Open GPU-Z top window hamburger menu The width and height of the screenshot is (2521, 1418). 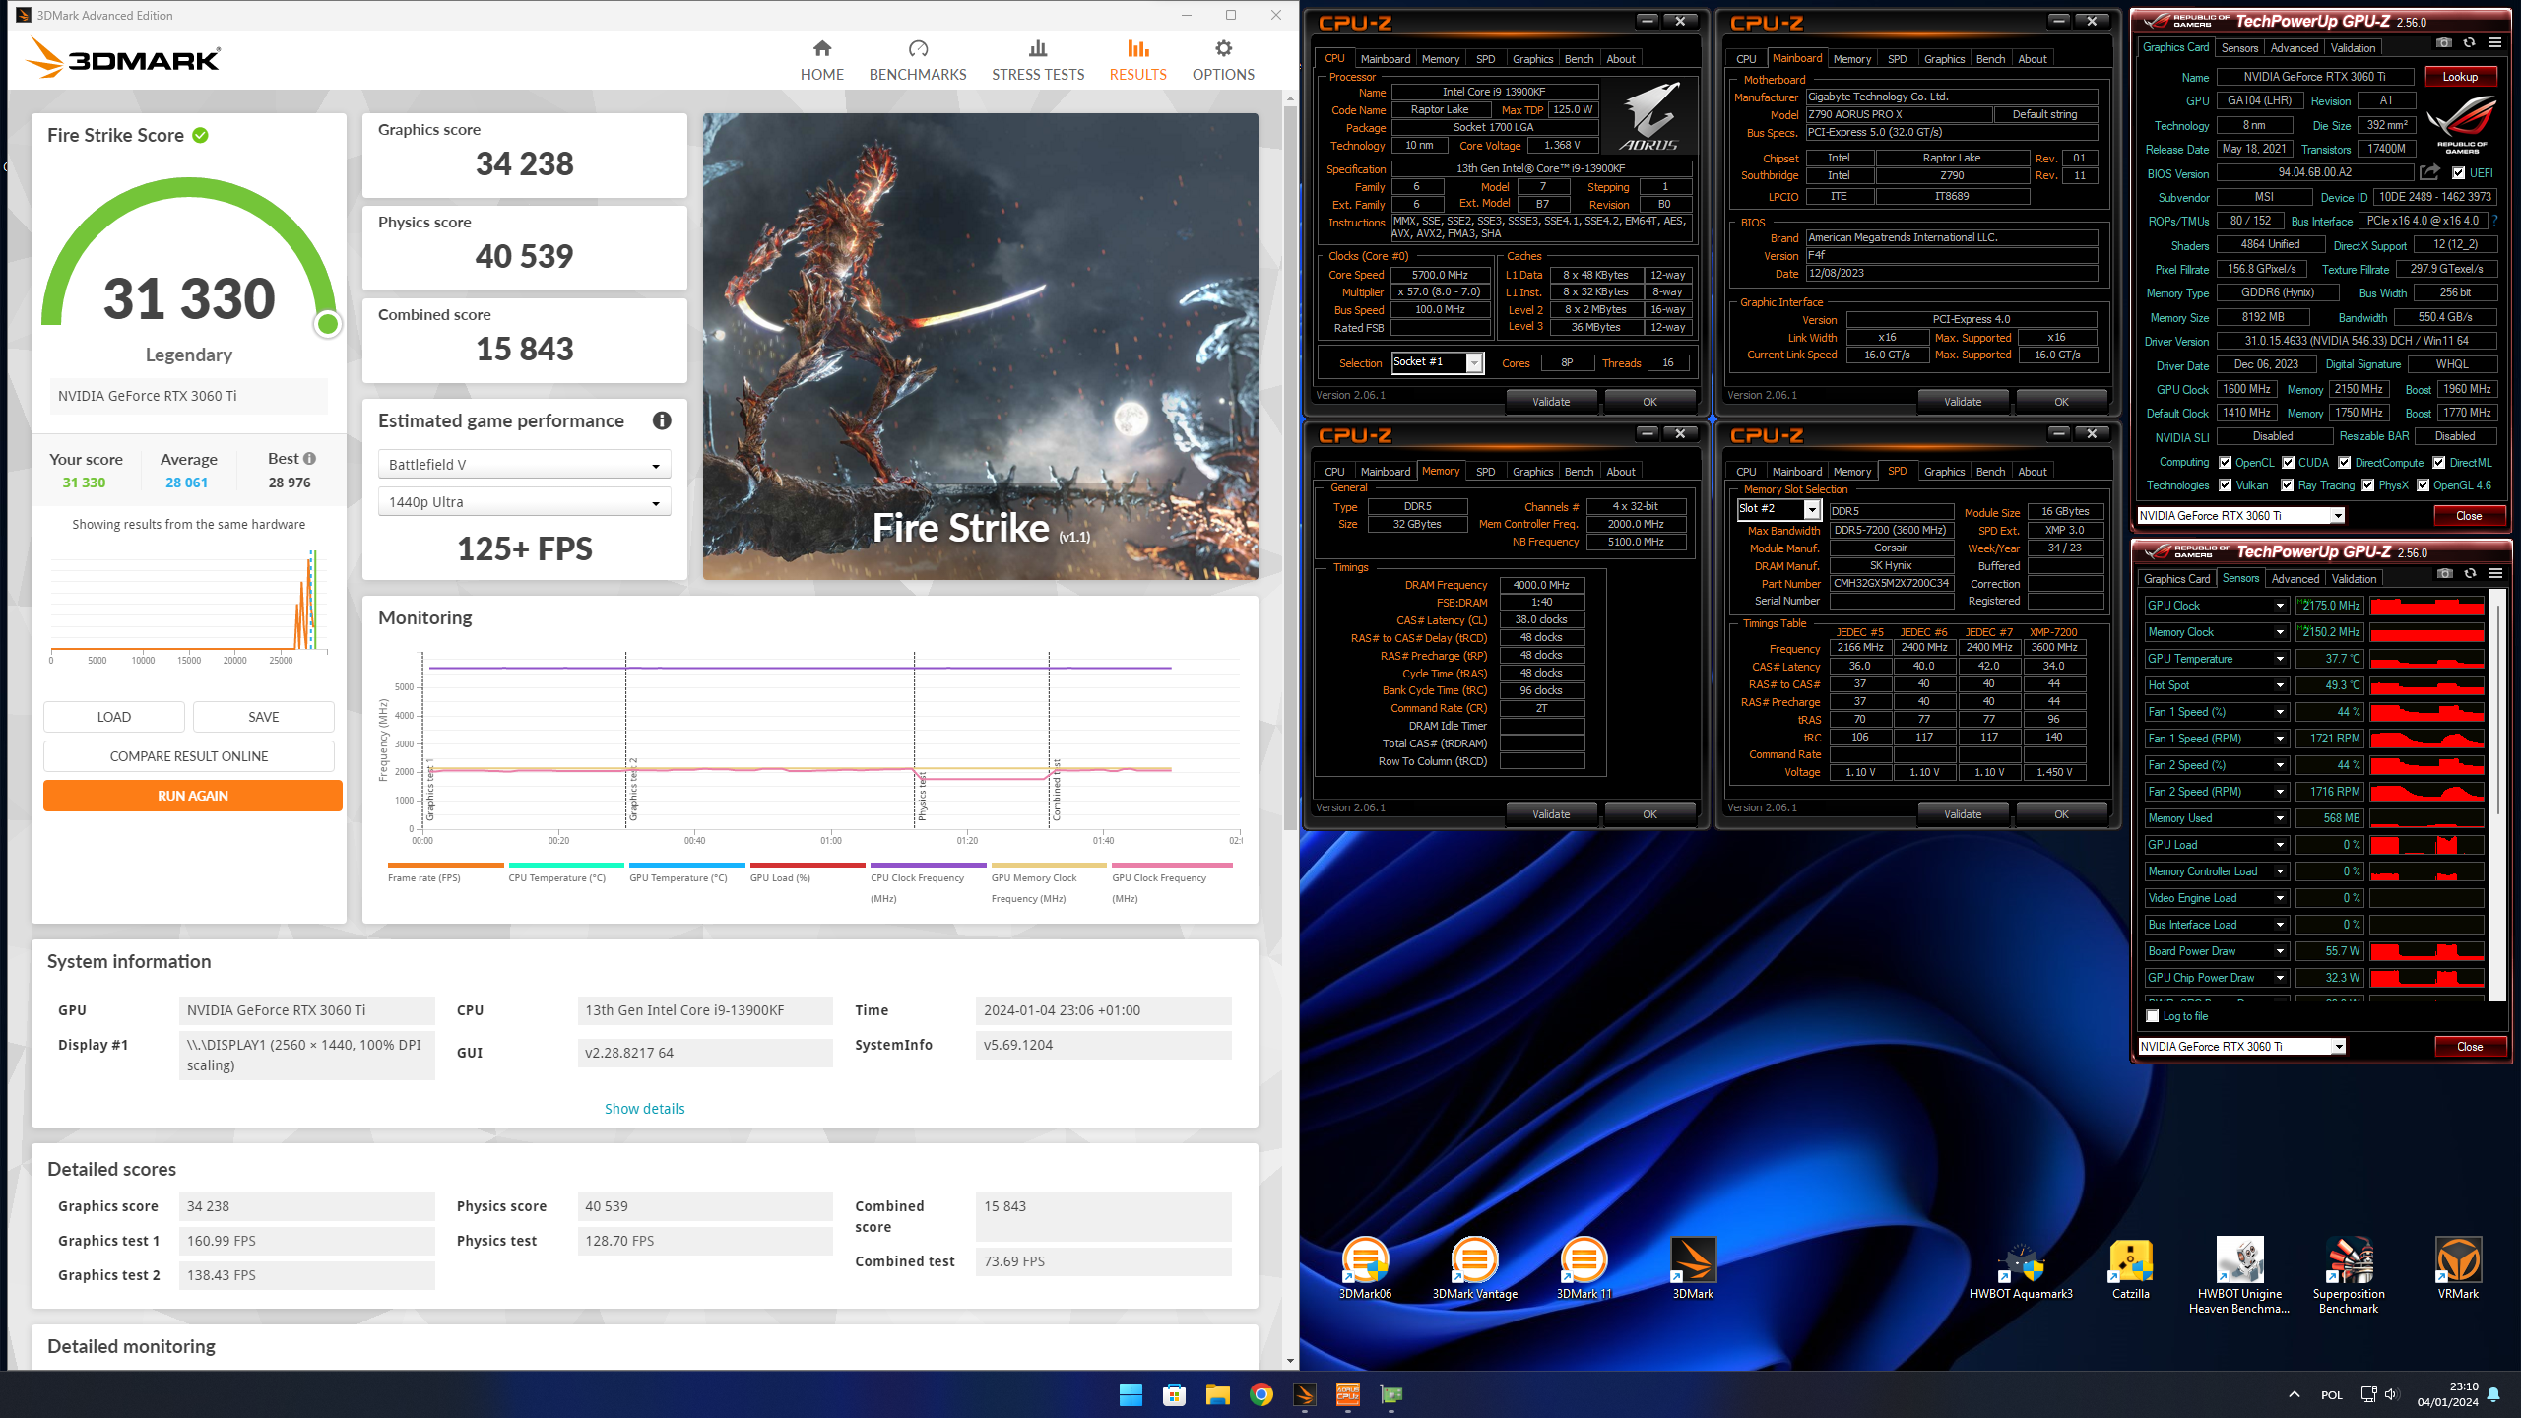(x=2494, y=42)
